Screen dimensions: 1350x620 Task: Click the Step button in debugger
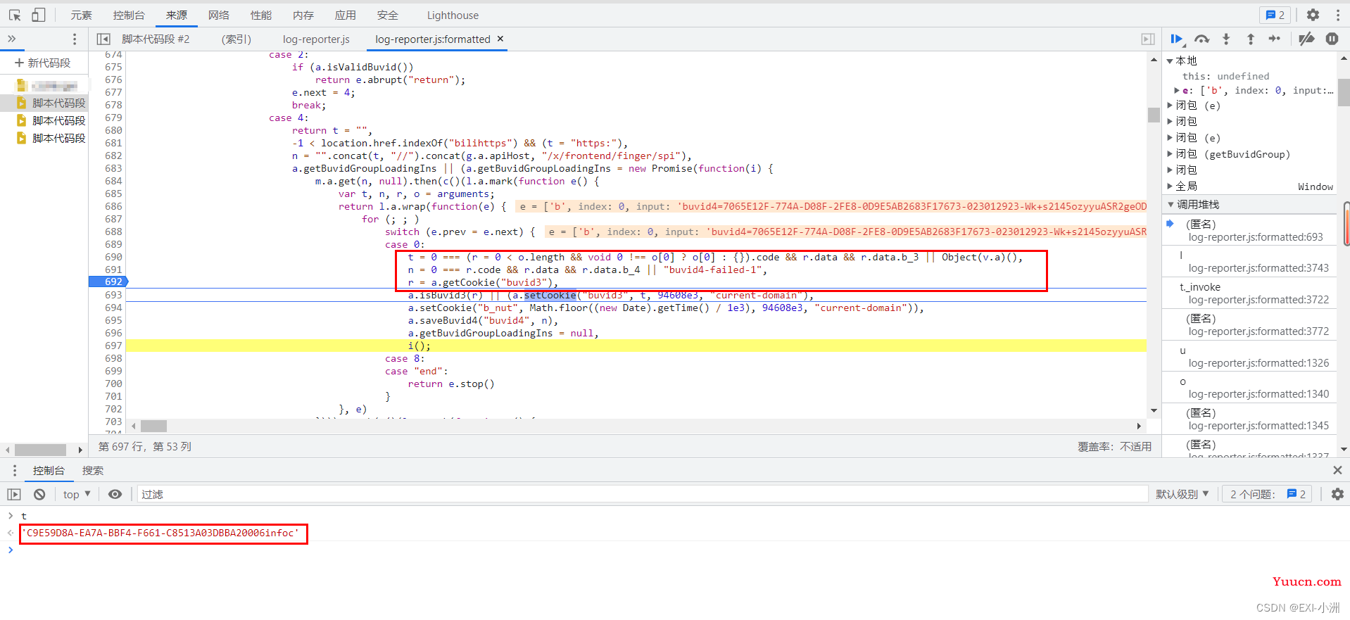coord(1275,39)
